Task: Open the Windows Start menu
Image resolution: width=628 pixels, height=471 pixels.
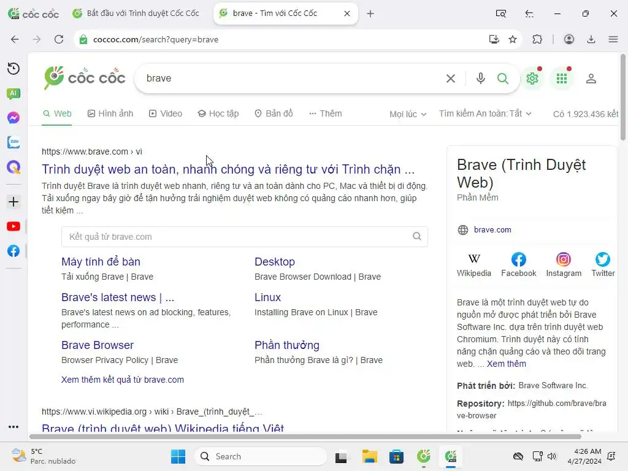Action: (178, 456)
